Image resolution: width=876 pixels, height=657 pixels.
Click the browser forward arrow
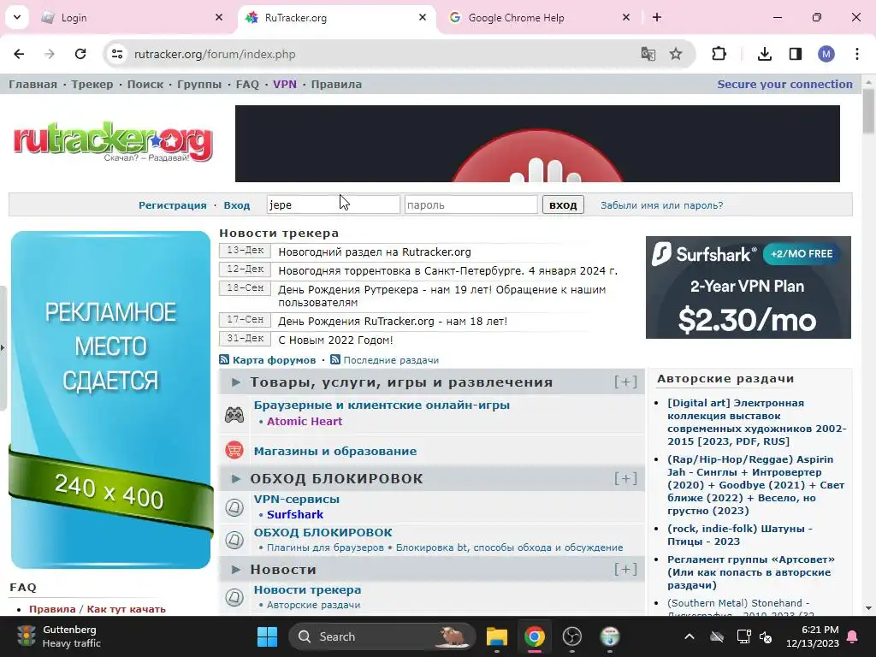pos(50,54)
